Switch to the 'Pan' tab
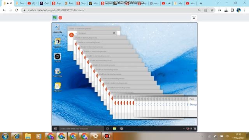The image size is (249, 140). coord(69,3)
